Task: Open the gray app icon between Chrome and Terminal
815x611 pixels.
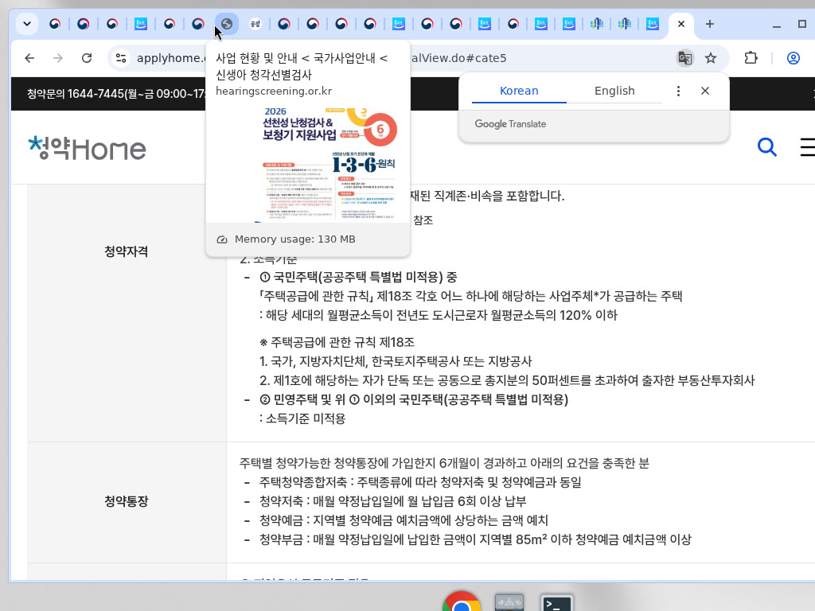Action: [x=509, y=603]
